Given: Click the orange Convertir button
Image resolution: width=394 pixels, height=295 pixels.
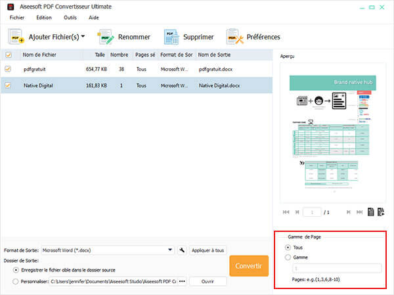Looking at the screenshot, I should (x=249, y=267).
